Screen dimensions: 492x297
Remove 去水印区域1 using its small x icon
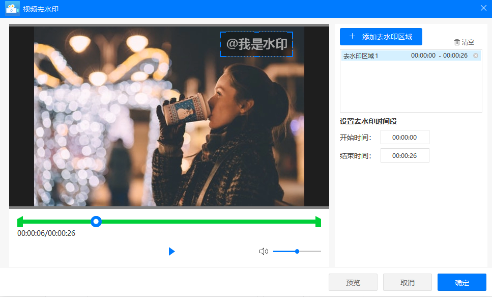[x=476, y=56]
